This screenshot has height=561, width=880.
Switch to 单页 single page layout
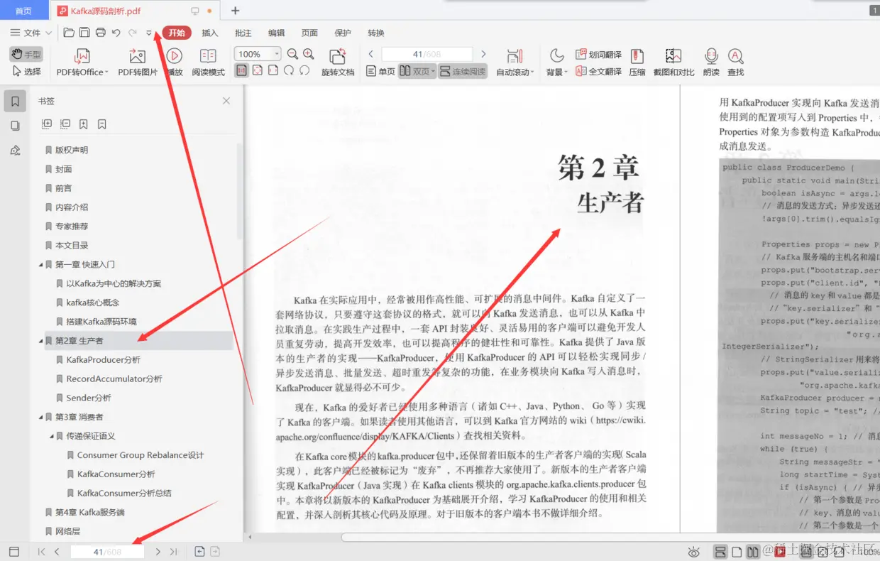380,71
